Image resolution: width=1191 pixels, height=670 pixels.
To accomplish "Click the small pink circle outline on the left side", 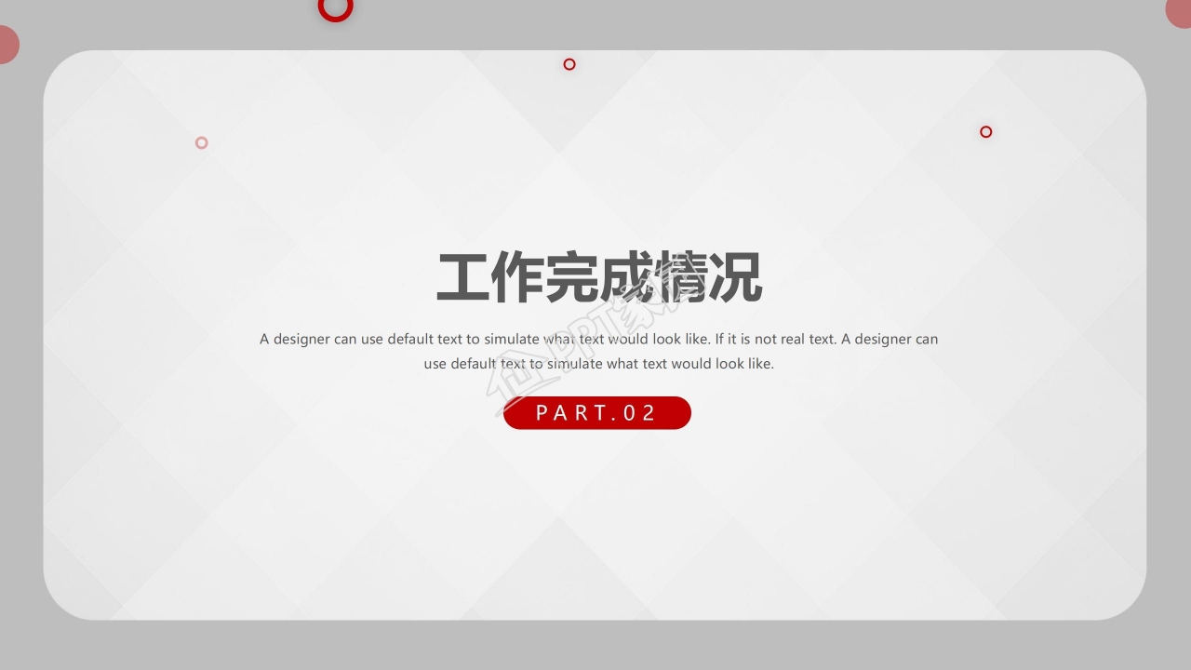I will [201, 142].
